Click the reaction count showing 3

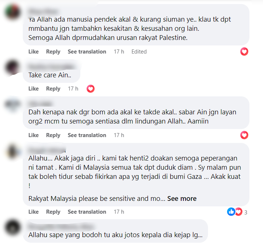246,213
